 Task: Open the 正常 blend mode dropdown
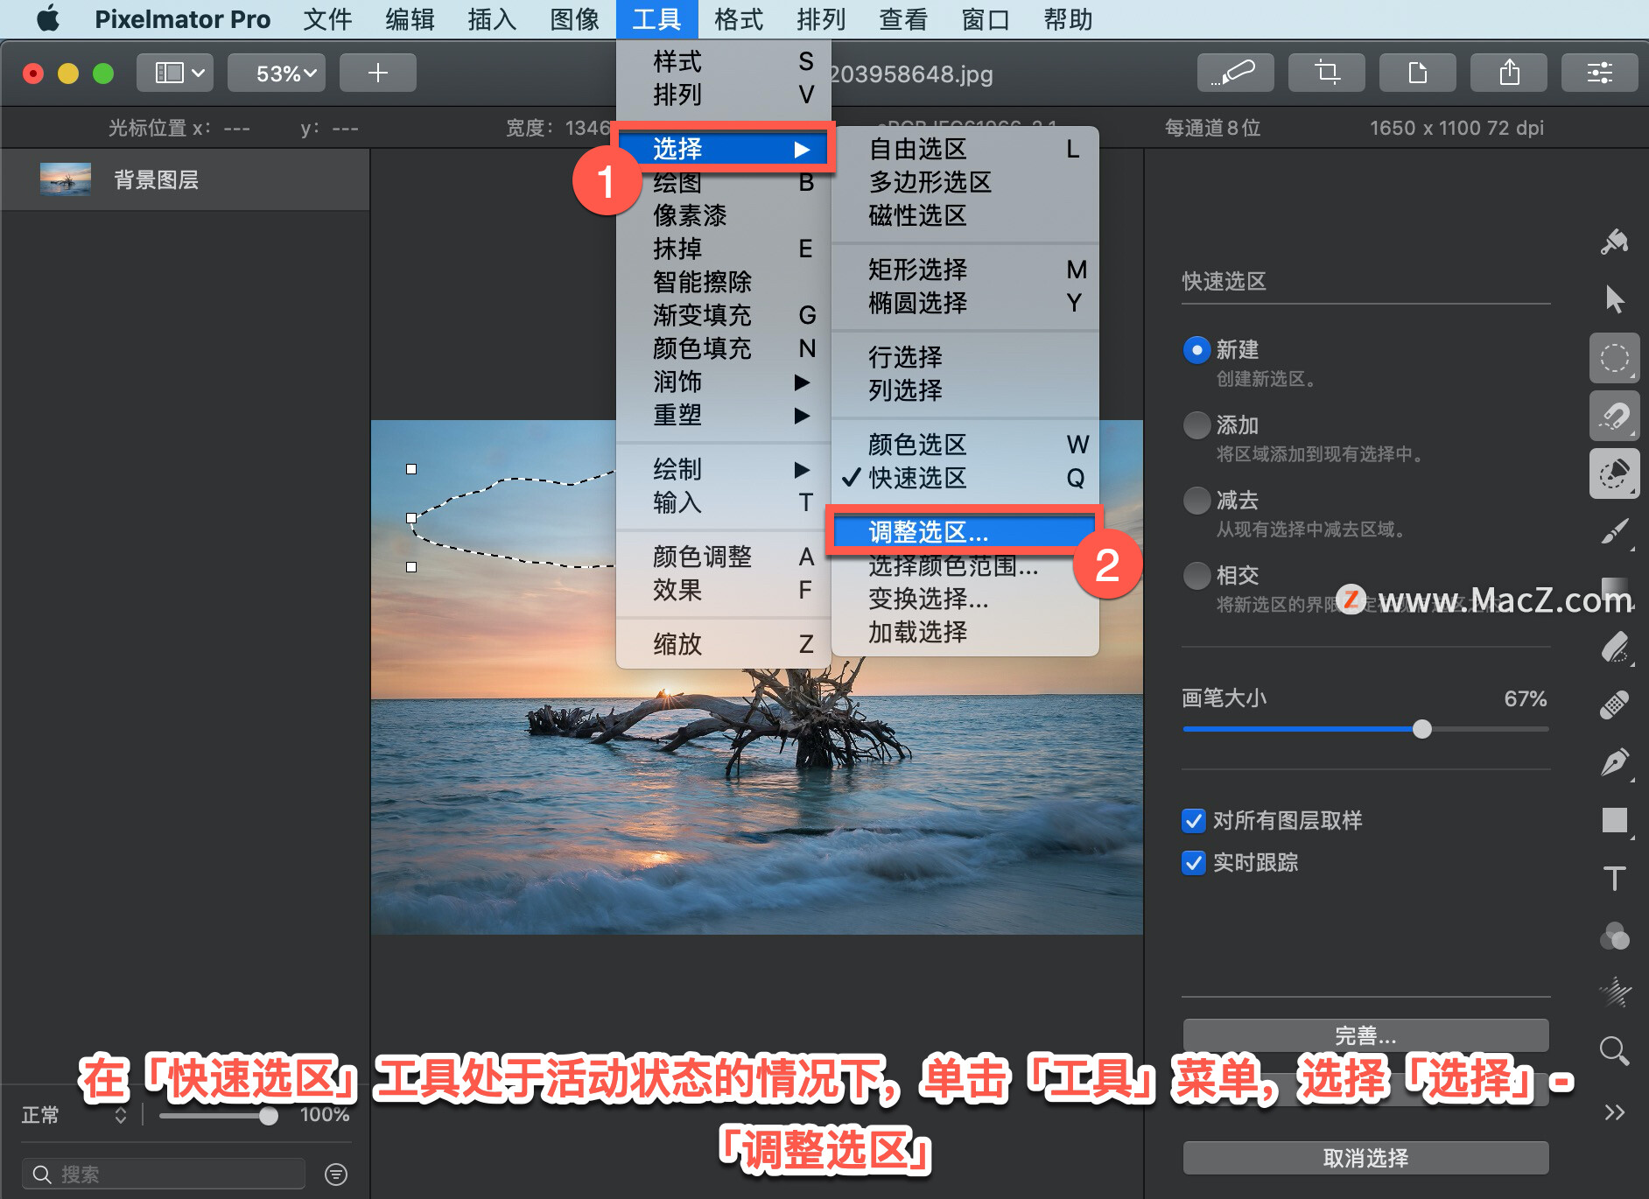click(x=75, y=1115)
